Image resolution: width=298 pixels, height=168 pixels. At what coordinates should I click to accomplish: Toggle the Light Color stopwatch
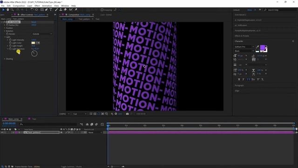(x=10, y=43)
